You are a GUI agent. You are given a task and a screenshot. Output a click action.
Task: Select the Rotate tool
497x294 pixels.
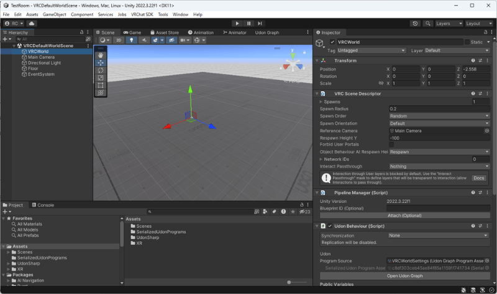coord(101,70)
